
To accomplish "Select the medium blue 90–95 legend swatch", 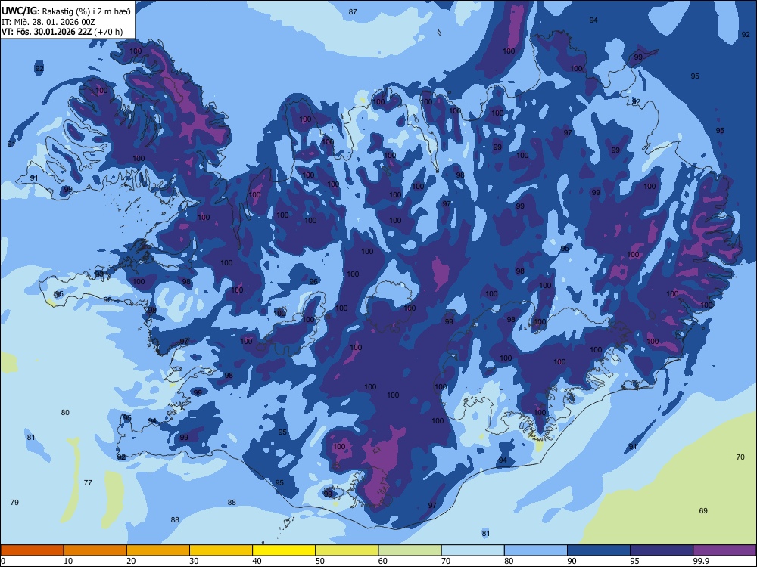I will pyautogui.click(x=599, y=550).
